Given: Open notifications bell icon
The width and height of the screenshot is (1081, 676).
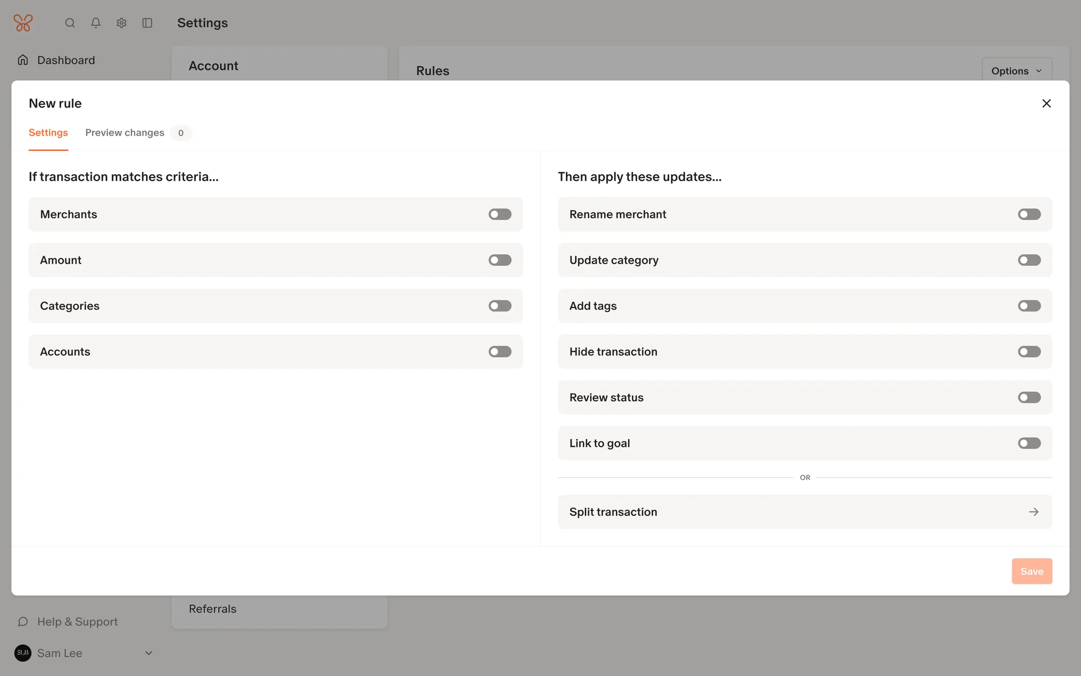Looking at the screenshot, I should click(96, 23).
